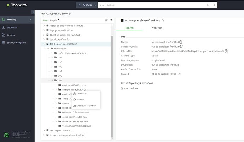Screen dimensions: 244x142
Task: Click the help icon next to Created date
Action: click(179, 74)
